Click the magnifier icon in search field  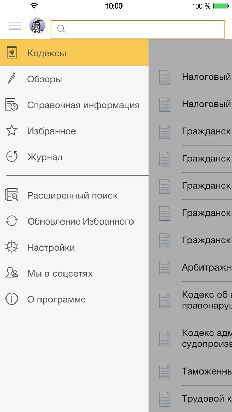click(61, 29)
